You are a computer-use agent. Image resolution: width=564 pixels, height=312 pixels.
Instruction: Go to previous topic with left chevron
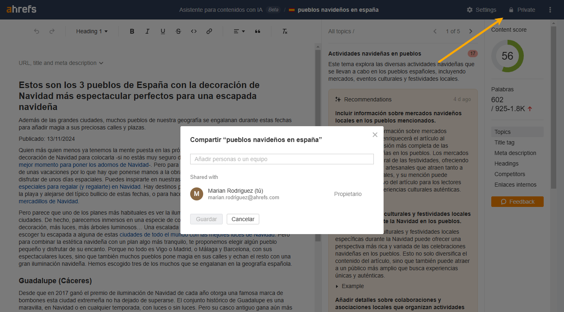tap(435, 31)
